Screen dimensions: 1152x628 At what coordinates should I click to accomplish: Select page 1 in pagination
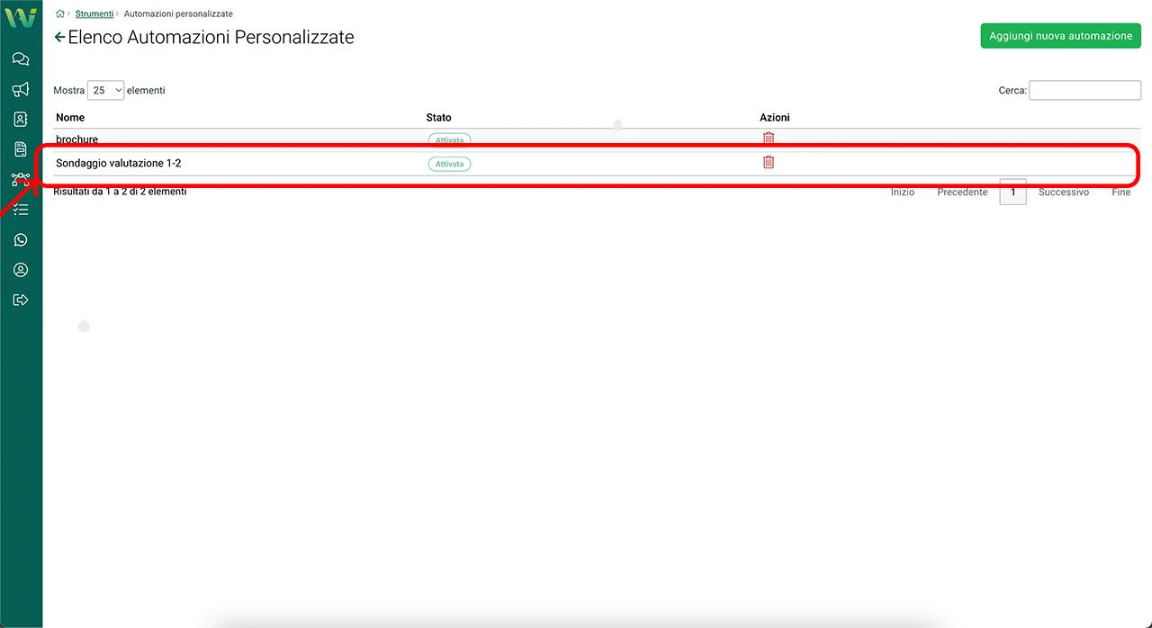tap(1012, 193)
